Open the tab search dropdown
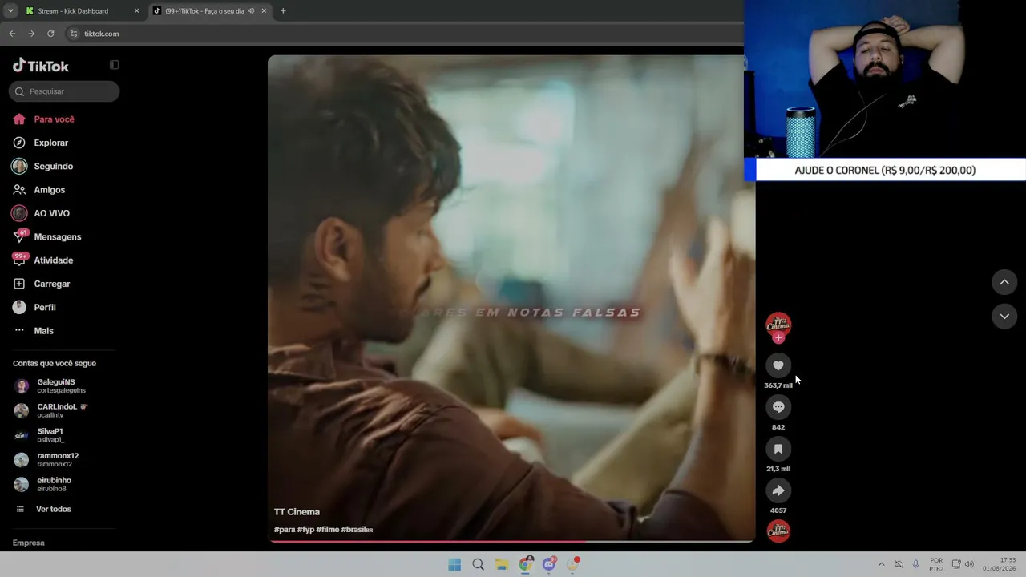1026x577 pixels. click(10, 11)
